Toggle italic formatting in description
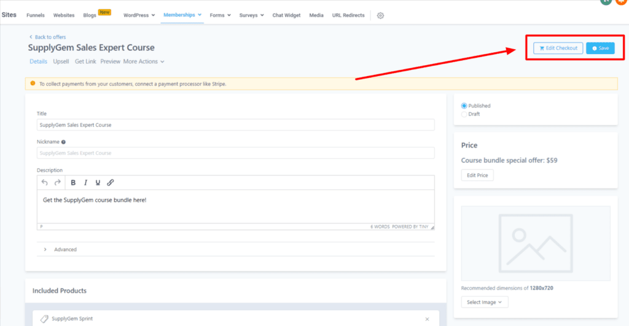 point(85,182)
